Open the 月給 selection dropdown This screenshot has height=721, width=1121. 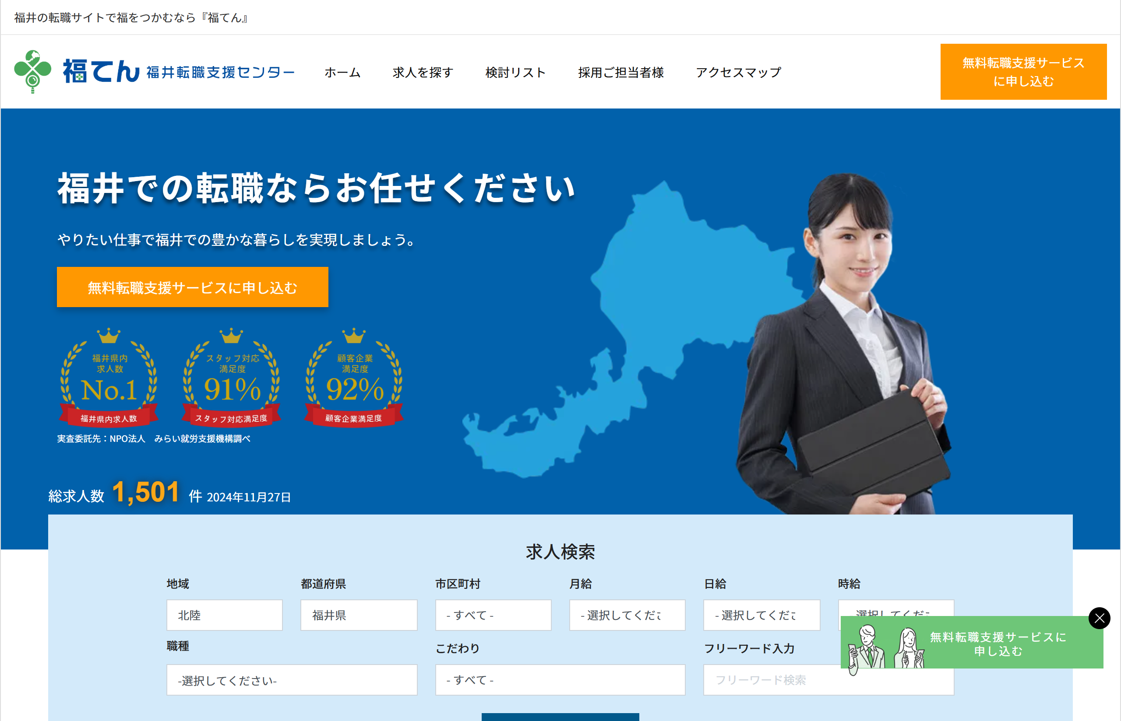pos(627,615)
